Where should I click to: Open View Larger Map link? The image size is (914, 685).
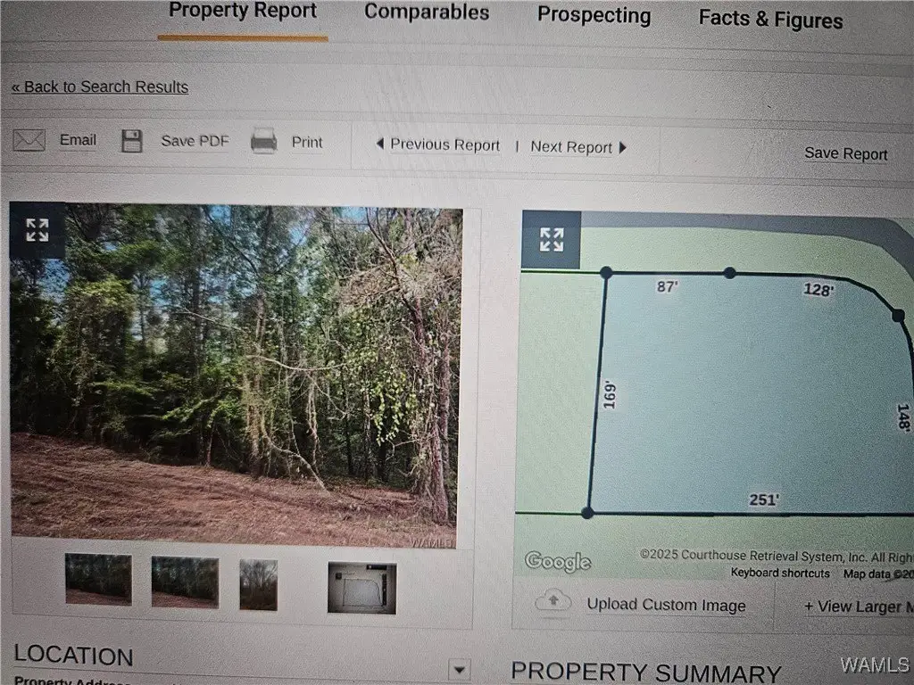[x=859, y=607]
